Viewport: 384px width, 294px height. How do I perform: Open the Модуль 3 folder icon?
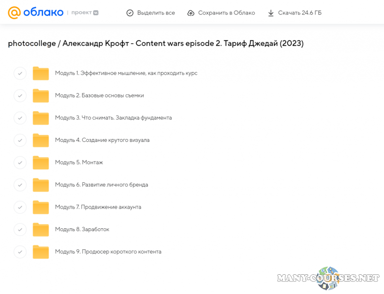coord(41,118)
